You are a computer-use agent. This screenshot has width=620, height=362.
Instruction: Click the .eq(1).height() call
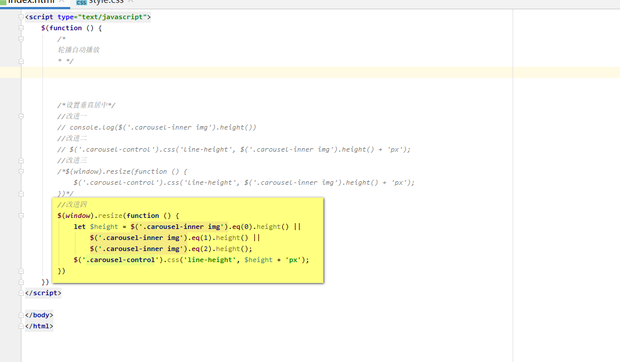(x=218, y=238)
